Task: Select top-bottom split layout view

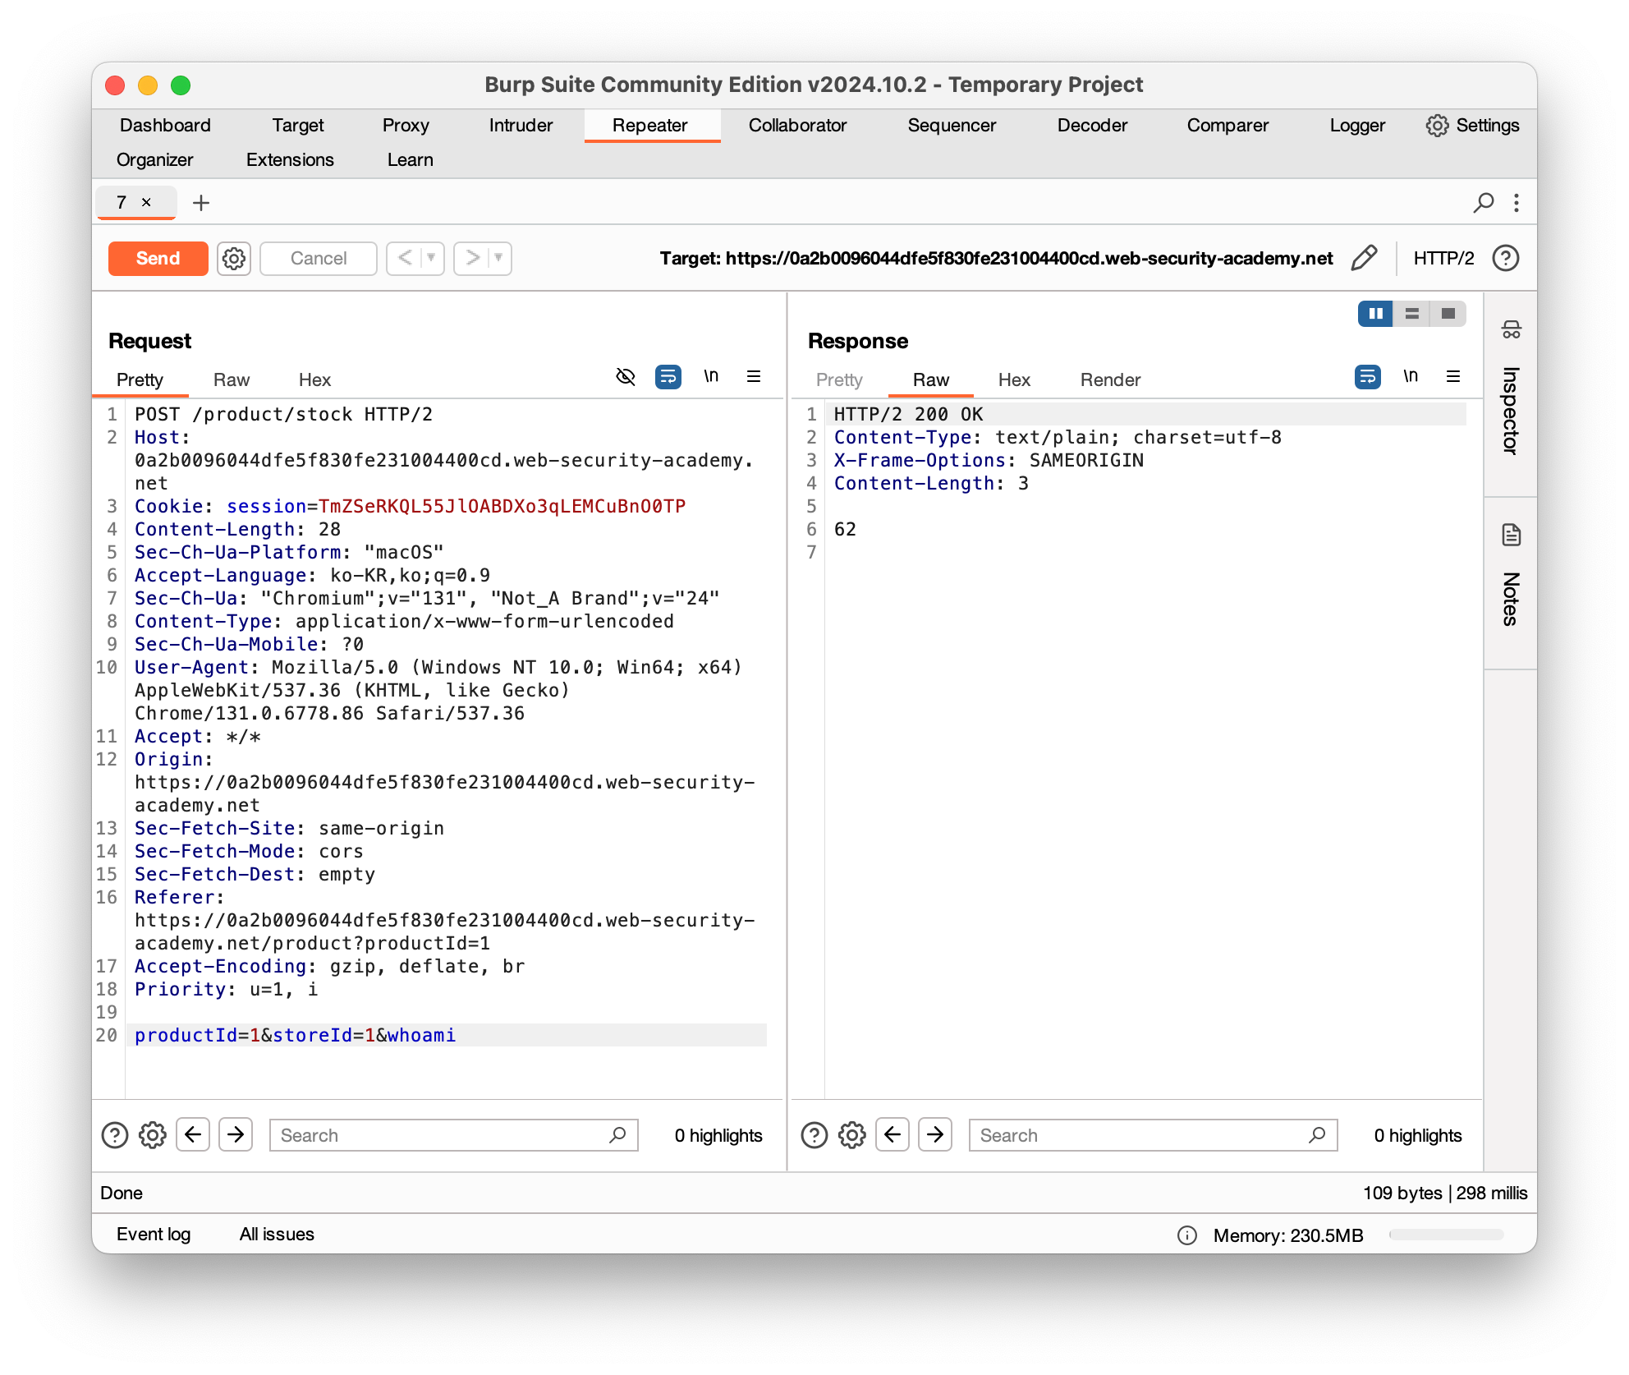Action: tap(1412, 314)
